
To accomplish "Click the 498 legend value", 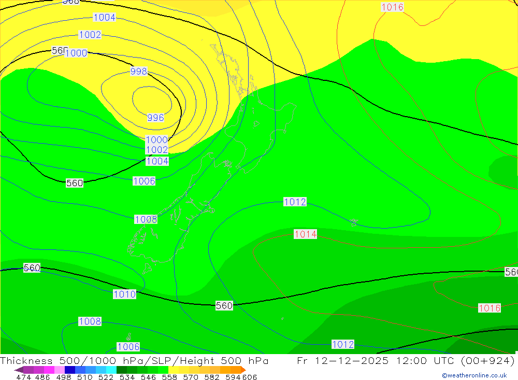I will pyautogui.click(x=64, y=377).
